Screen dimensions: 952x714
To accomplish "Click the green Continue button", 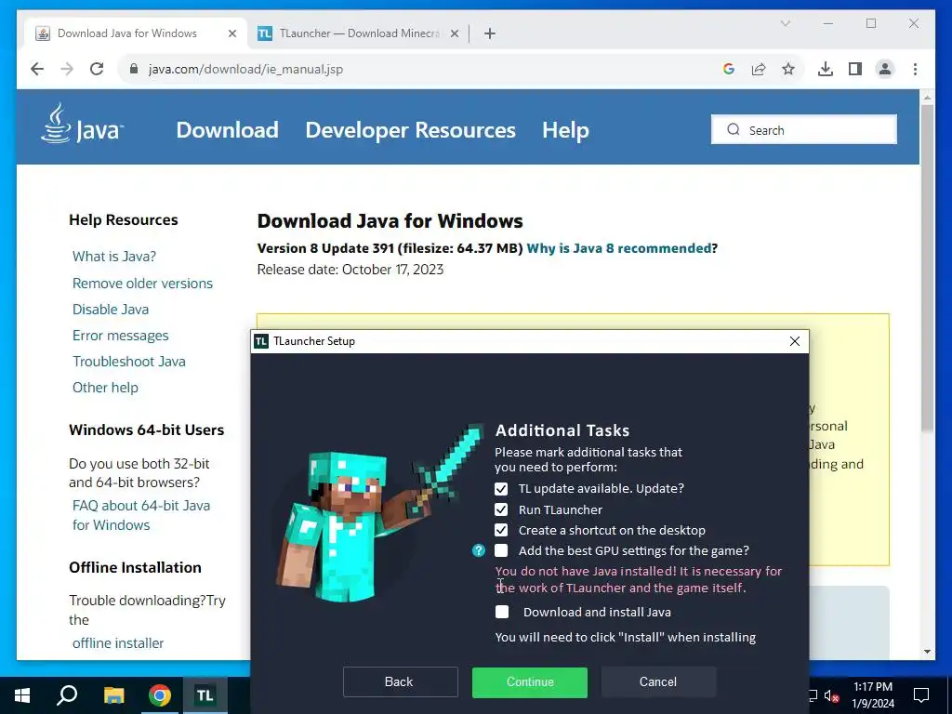I will [529, 681].
